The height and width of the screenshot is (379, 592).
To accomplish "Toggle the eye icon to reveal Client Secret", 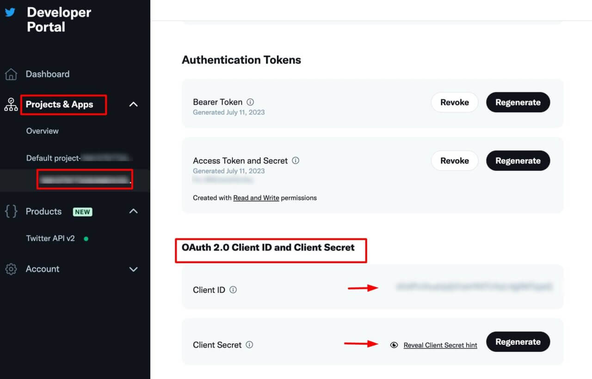I will [394, 345].
